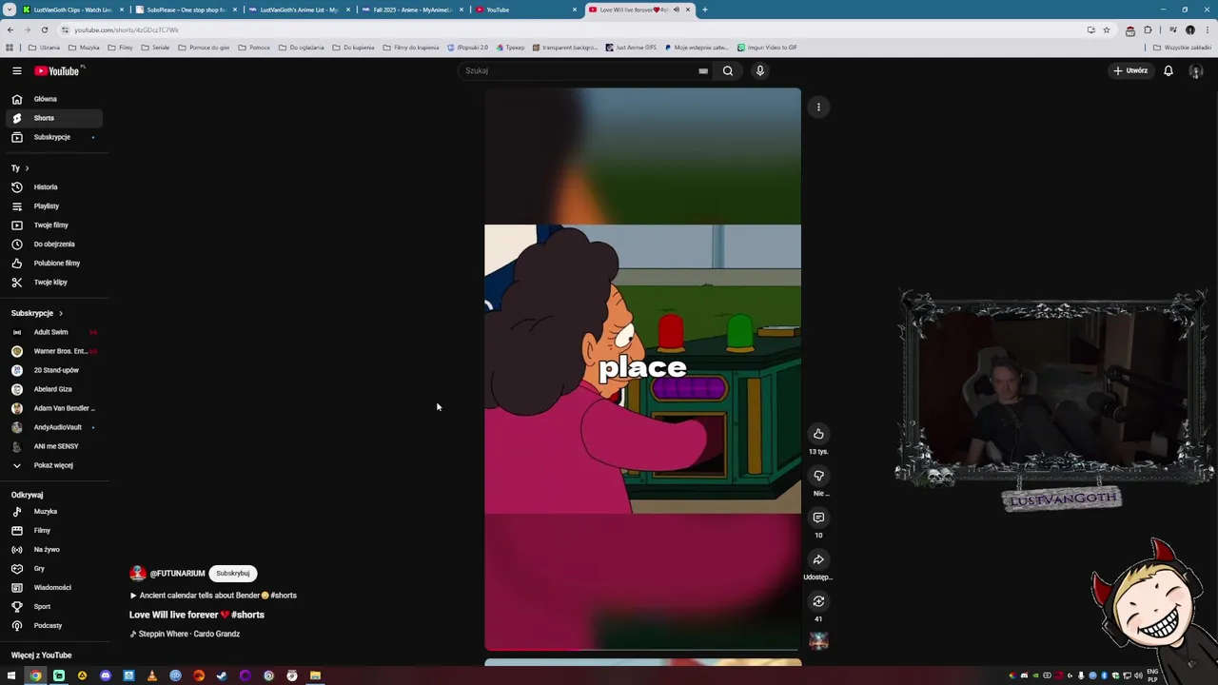This screenshot has width=1218, height=685.
Task: Open the Chrome profile avatar
Action: pos(1190,29)
